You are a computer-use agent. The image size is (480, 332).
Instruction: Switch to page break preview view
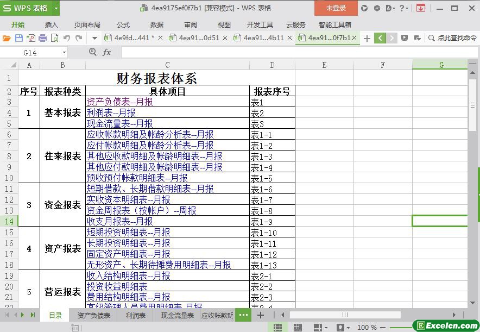click(x=298, y=328)
